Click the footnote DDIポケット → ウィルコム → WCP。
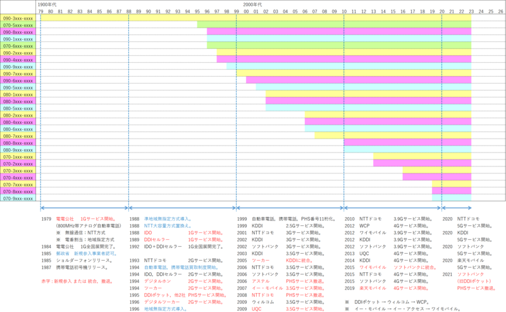The height and width of the screenshot is (312, 506). (392, 302)
